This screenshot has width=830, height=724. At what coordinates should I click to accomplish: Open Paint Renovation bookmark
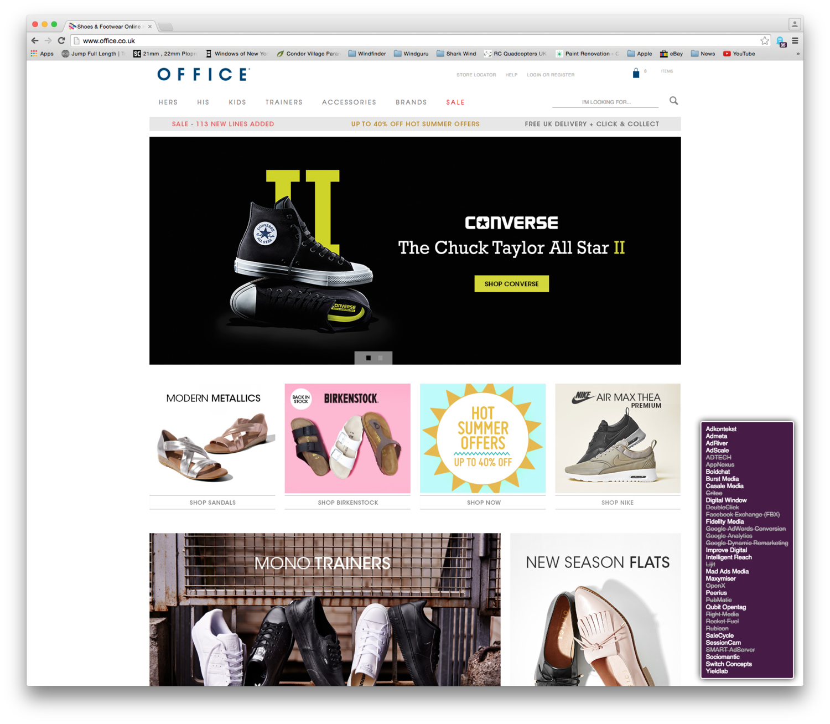tap(587, 54)
